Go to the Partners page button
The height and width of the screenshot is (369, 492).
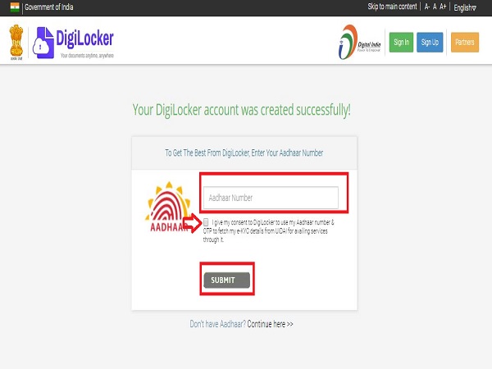tap(465, 42)
